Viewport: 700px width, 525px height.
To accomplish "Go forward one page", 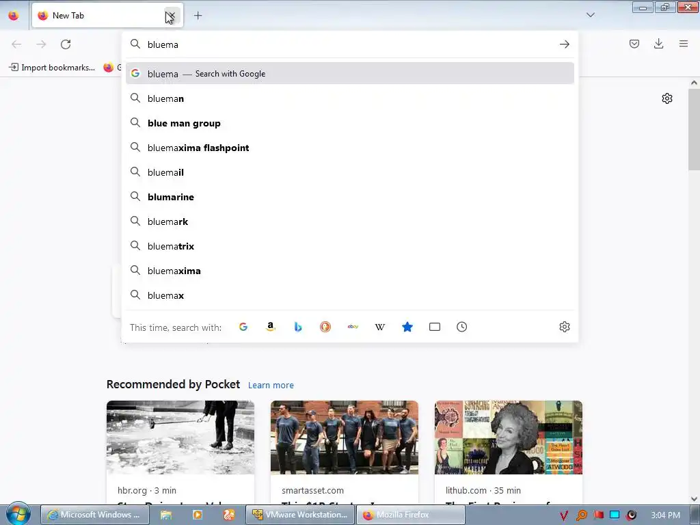I will pos(41,44).
